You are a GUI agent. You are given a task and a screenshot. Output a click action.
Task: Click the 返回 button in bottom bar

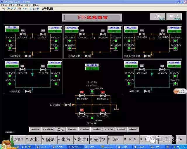(x=116, y=139)
